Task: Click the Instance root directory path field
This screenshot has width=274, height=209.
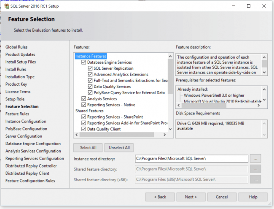Action: [191, 159]
